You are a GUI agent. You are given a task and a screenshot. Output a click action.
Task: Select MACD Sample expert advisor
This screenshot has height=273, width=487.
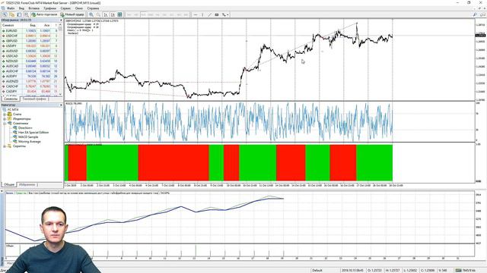25,136
